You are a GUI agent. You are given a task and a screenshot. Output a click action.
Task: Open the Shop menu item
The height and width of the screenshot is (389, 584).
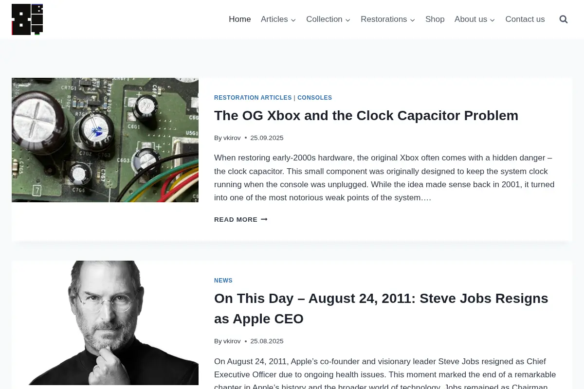tap(435, 19)
